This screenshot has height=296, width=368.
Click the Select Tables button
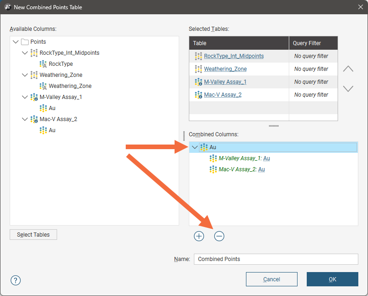(33, 235)
